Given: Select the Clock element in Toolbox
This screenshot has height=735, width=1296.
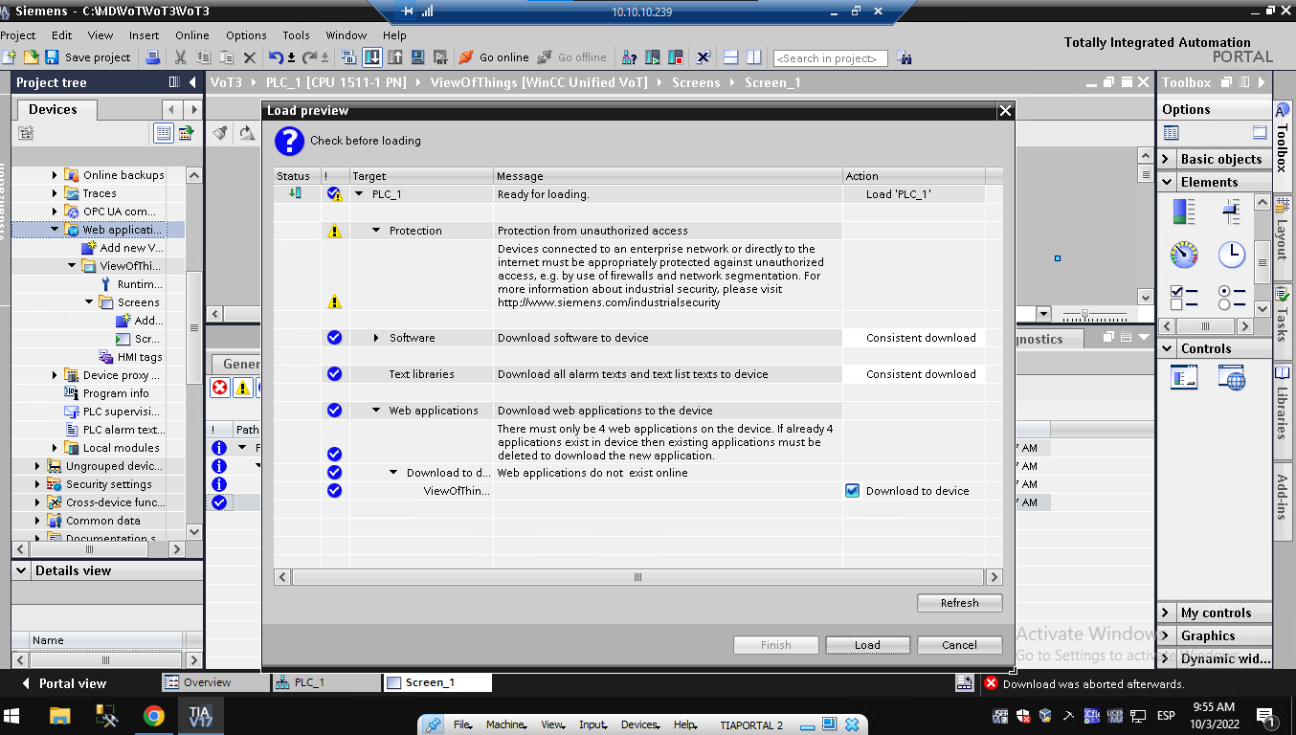Looking at the screenshot, I should click(1232, 255).
